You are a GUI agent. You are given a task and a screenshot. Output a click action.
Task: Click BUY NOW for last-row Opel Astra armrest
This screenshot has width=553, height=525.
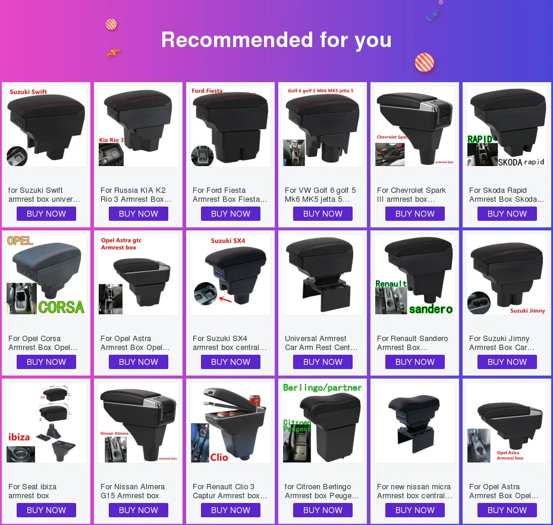pyautogui.click(x=507, y=510)
